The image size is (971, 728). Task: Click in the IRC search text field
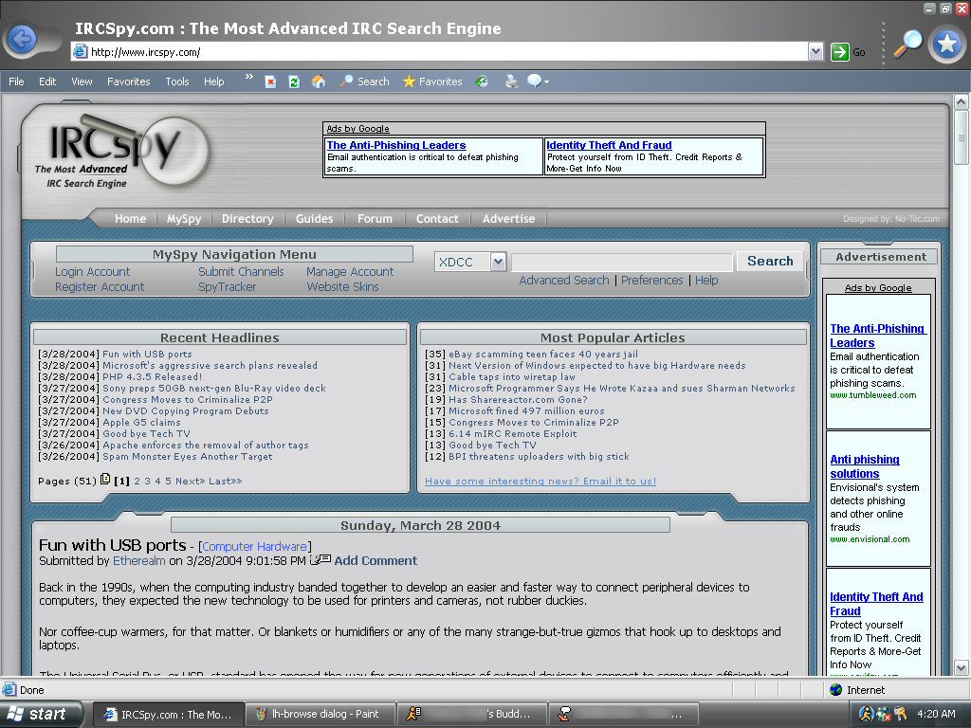(x=622, y=263)
